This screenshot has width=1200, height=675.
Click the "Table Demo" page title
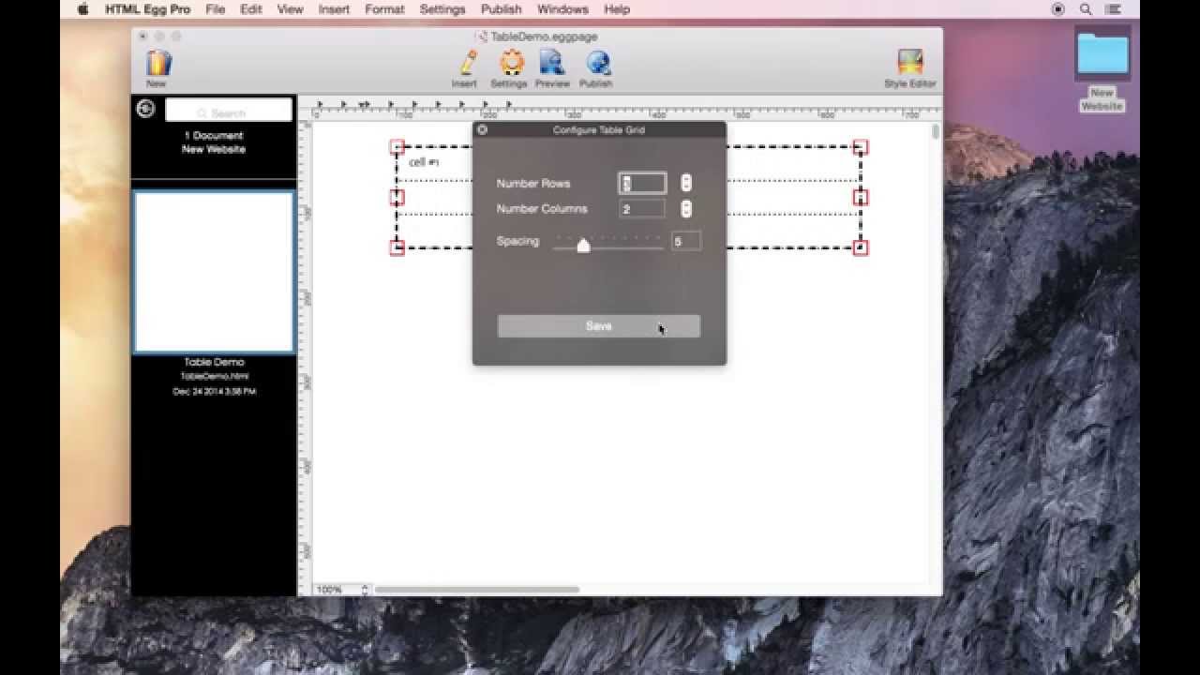click(214, 362)
